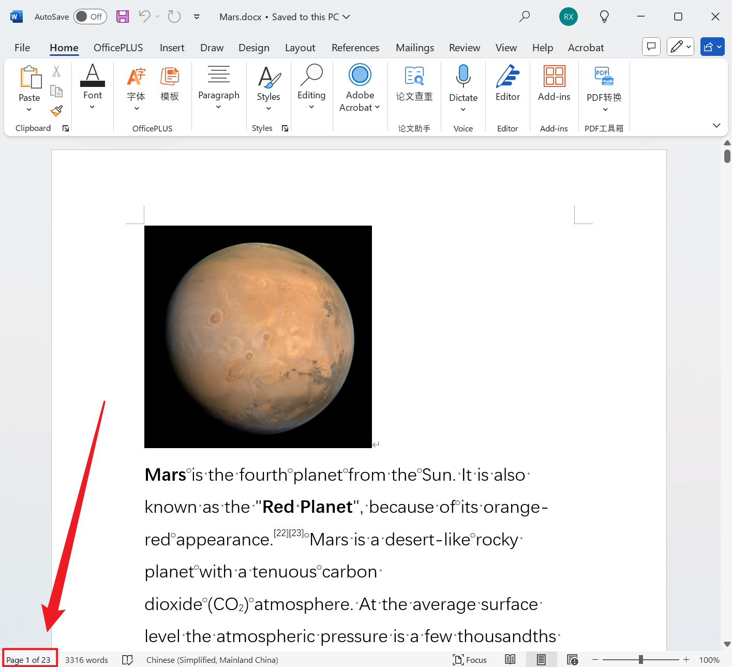Open the Add-ins gallery
The height and width of the screenshot is (667, 732).
[554, 84]
